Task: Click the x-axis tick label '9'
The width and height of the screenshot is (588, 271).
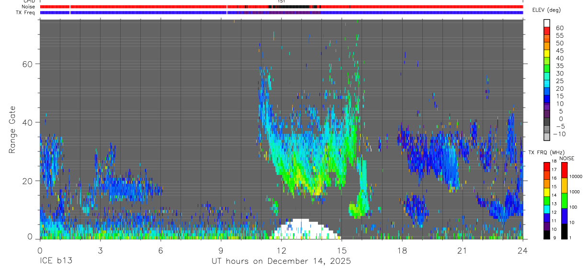Action: (x=221, y=250)
